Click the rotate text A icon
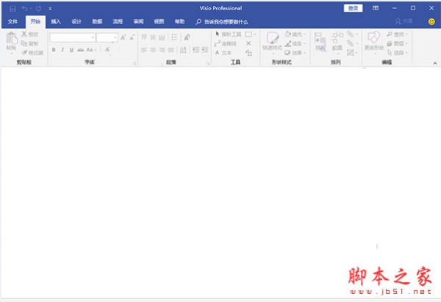Viewport: 441px width, 302px height. [187, 37]
